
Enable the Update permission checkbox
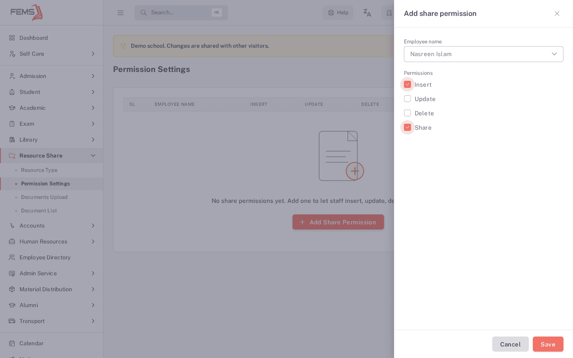(x=407, y=99)
